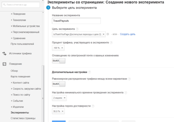Open Пути пользователей sidebar link

(x=22, y=44)
